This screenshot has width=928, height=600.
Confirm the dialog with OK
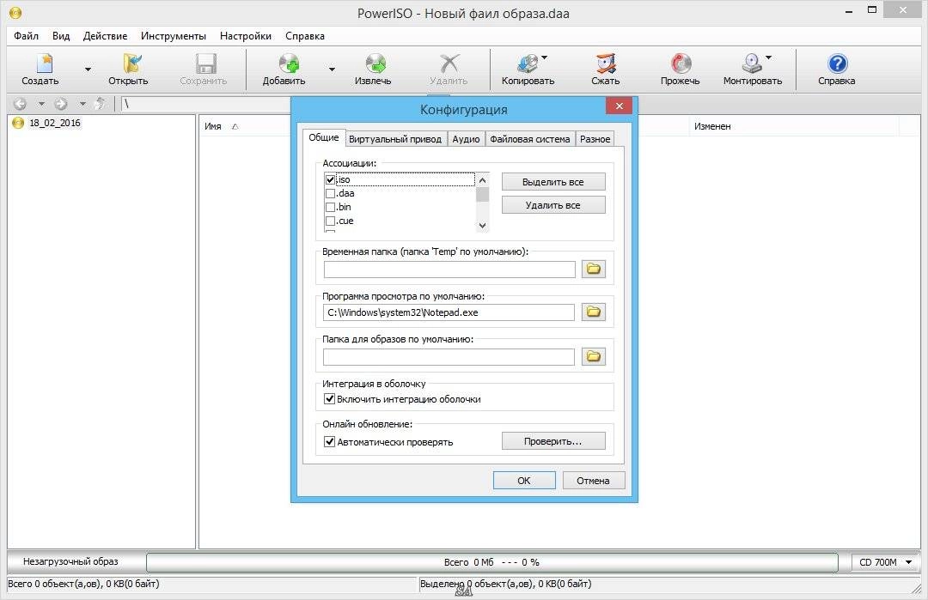tap(524, 481)
